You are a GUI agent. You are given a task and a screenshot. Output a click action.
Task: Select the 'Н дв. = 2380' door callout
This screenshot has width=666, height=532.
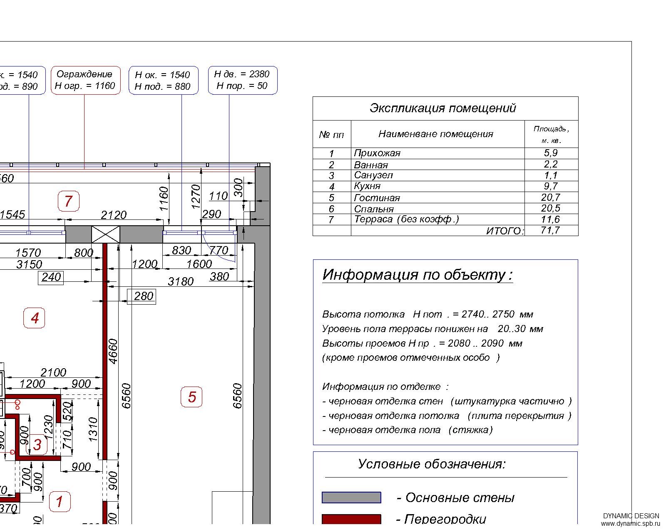pos(243,80)
